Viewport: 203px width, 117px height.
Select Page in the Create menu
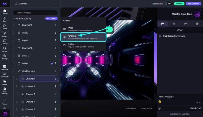83,29
